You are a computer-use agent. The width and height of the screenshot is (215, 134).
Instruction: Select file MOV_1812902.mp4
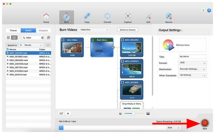tap(28, 57)
